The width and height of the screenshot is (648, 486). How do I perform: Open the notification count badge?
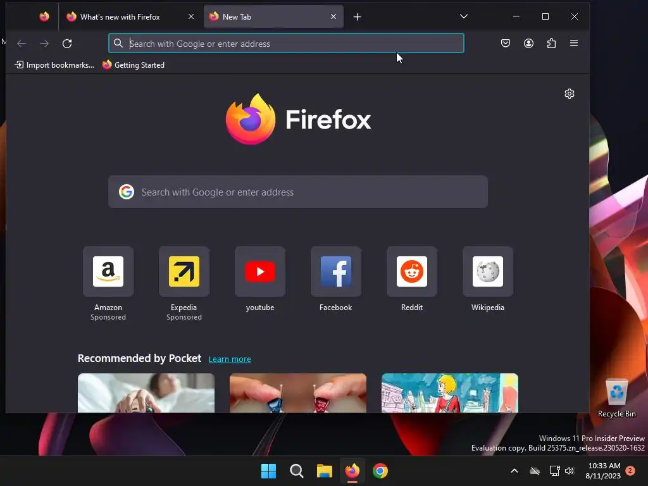point(630,471)
